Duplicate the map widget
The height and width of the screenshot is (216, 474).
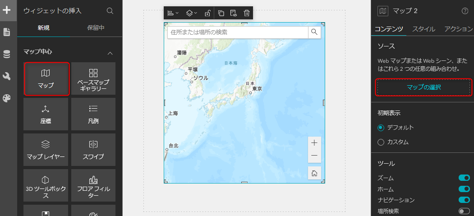point(221,13)
